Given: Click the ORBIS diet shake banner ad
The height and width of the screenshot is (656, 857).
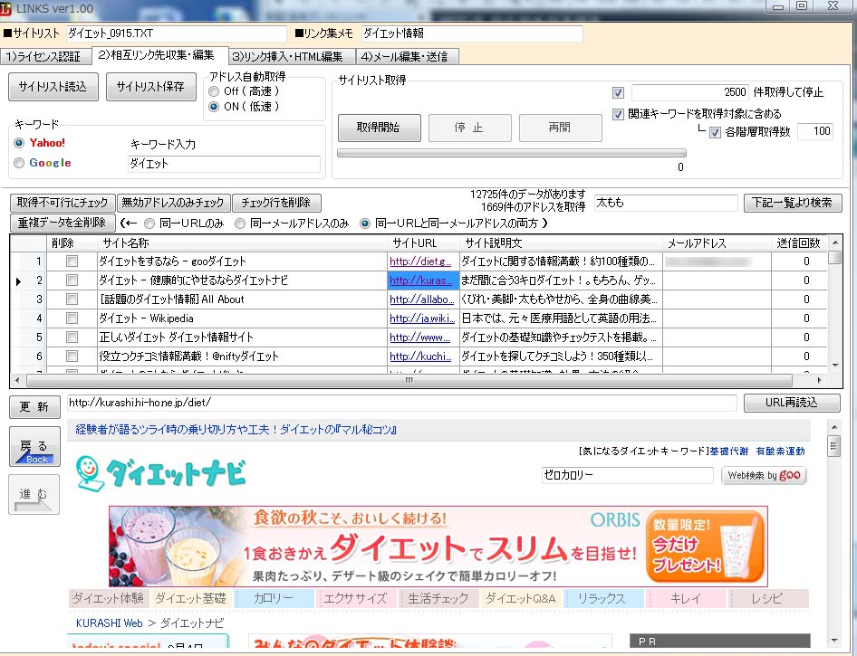Looking at the screenshot, I should click(x=438, y=547).
